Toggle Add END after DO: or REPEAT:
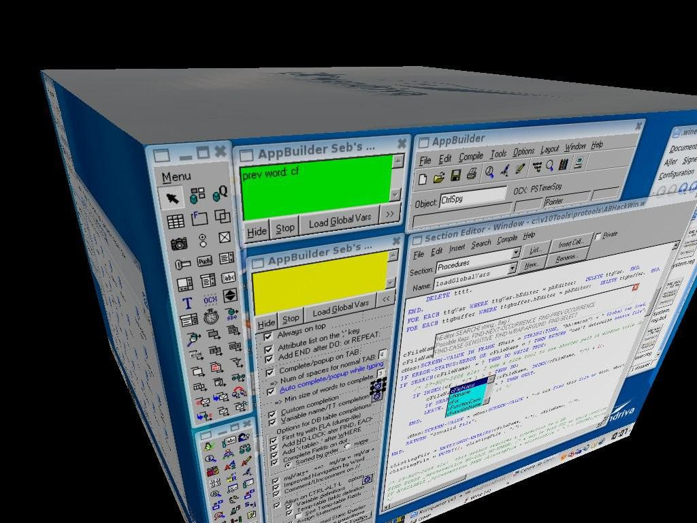The image size is (697, 523). coord(270,360)
